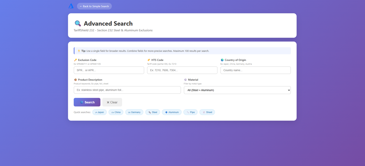
Task: Use the Aluminum quick search chip
Action: (172, 112)
